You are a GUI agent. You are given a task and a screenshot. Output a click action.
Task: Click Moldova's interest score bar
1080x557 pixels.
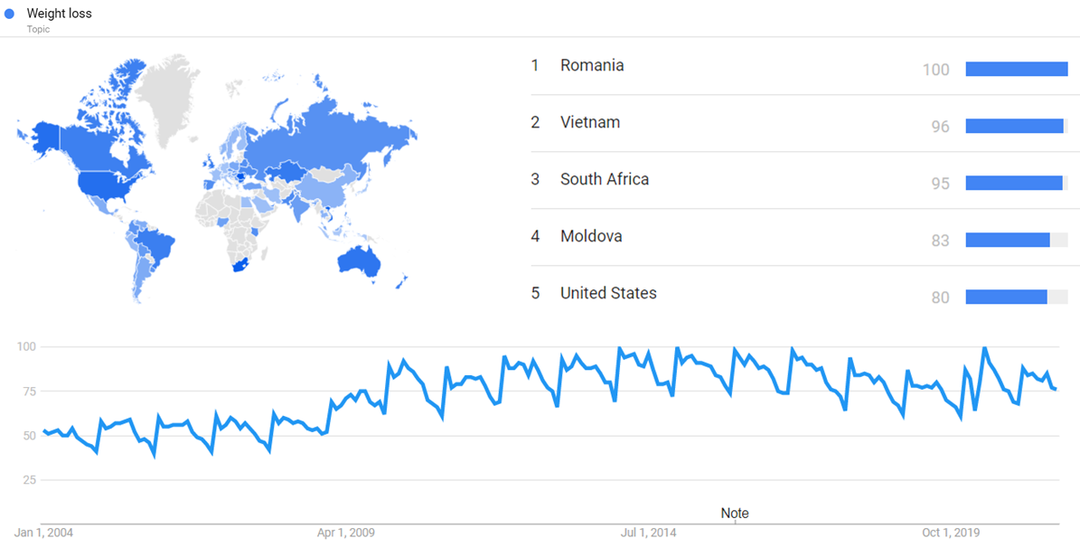point(1008,240)
